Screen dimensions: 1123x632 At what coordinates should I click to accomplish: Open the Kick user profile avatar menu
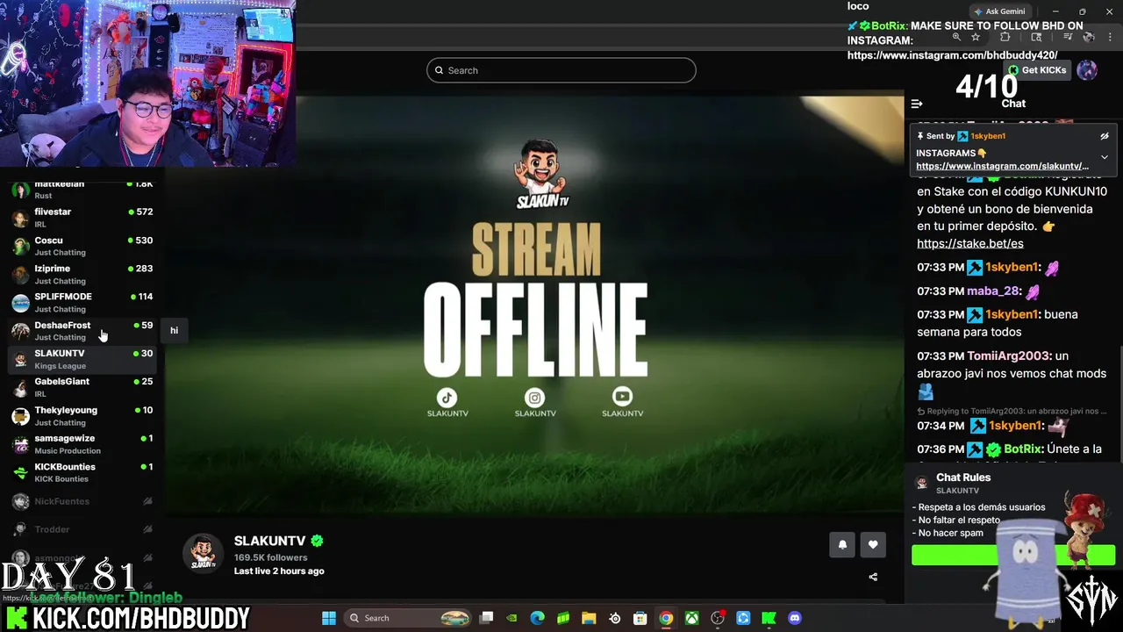tap(1087, 70)
